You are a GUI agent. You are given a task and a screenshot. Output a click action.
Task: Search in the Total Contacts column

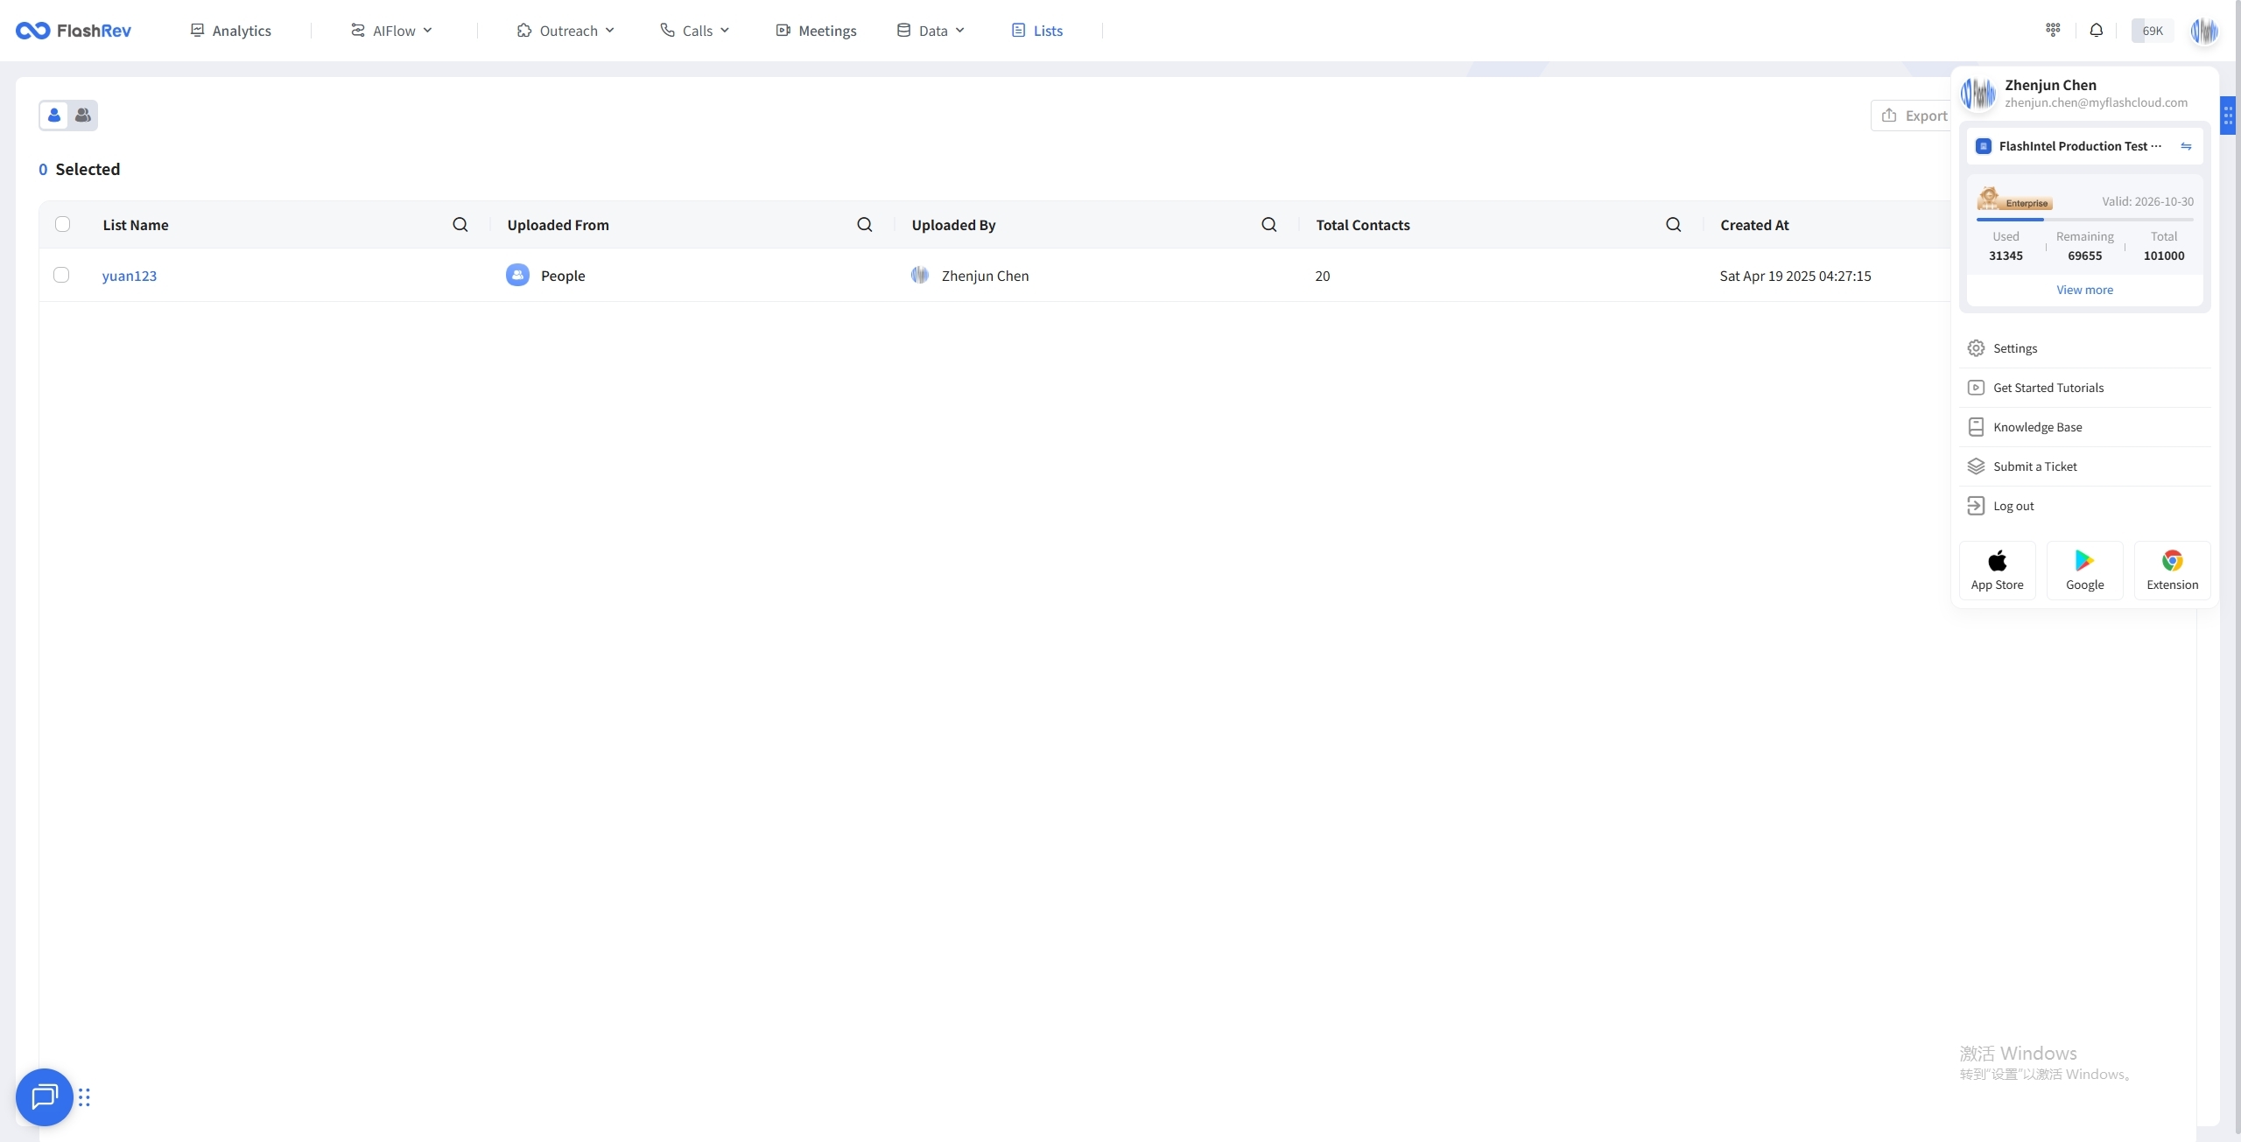1674,224
